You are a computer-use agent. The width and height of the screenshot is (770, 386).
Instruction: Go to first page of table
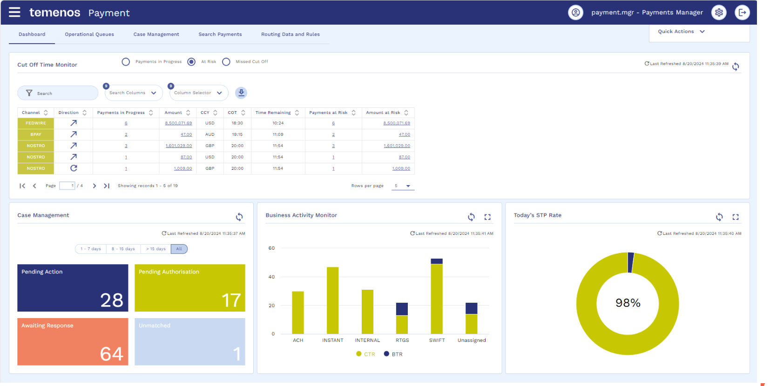tap(22, 186)
